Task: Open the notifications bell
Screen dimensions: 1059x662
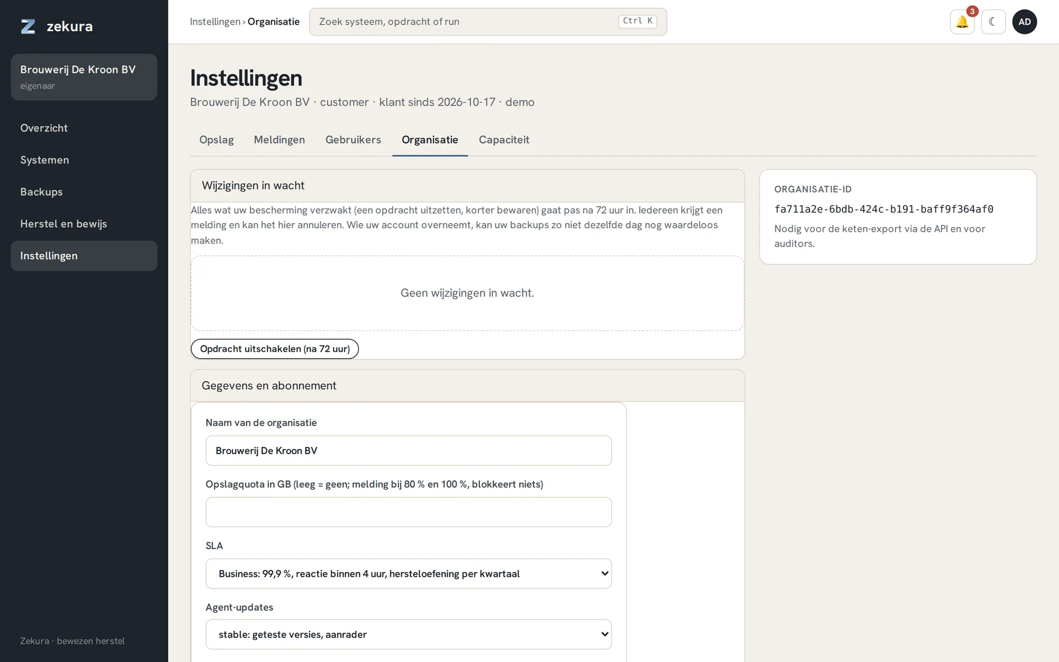Action: click(x=962, y=22)
